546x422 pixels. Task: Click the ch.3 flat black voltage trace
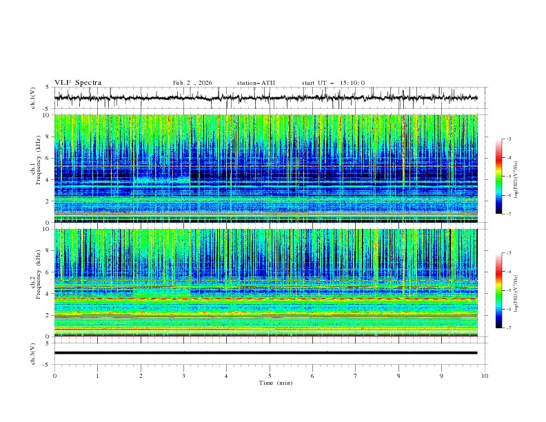(x=265, y=353)
